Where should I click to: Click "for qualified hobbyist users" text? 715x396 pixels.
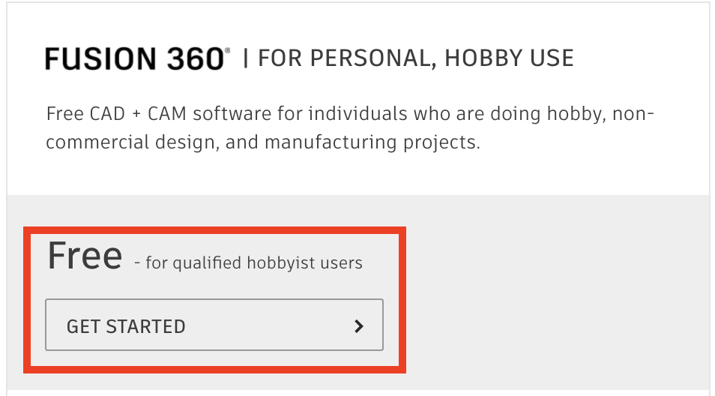tap(254, 263)
